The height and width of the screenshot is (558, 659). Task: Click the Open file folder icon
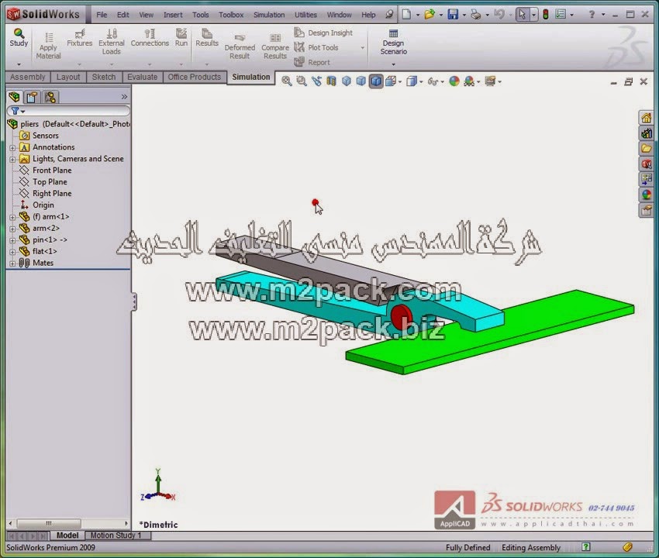click(429, 14)
